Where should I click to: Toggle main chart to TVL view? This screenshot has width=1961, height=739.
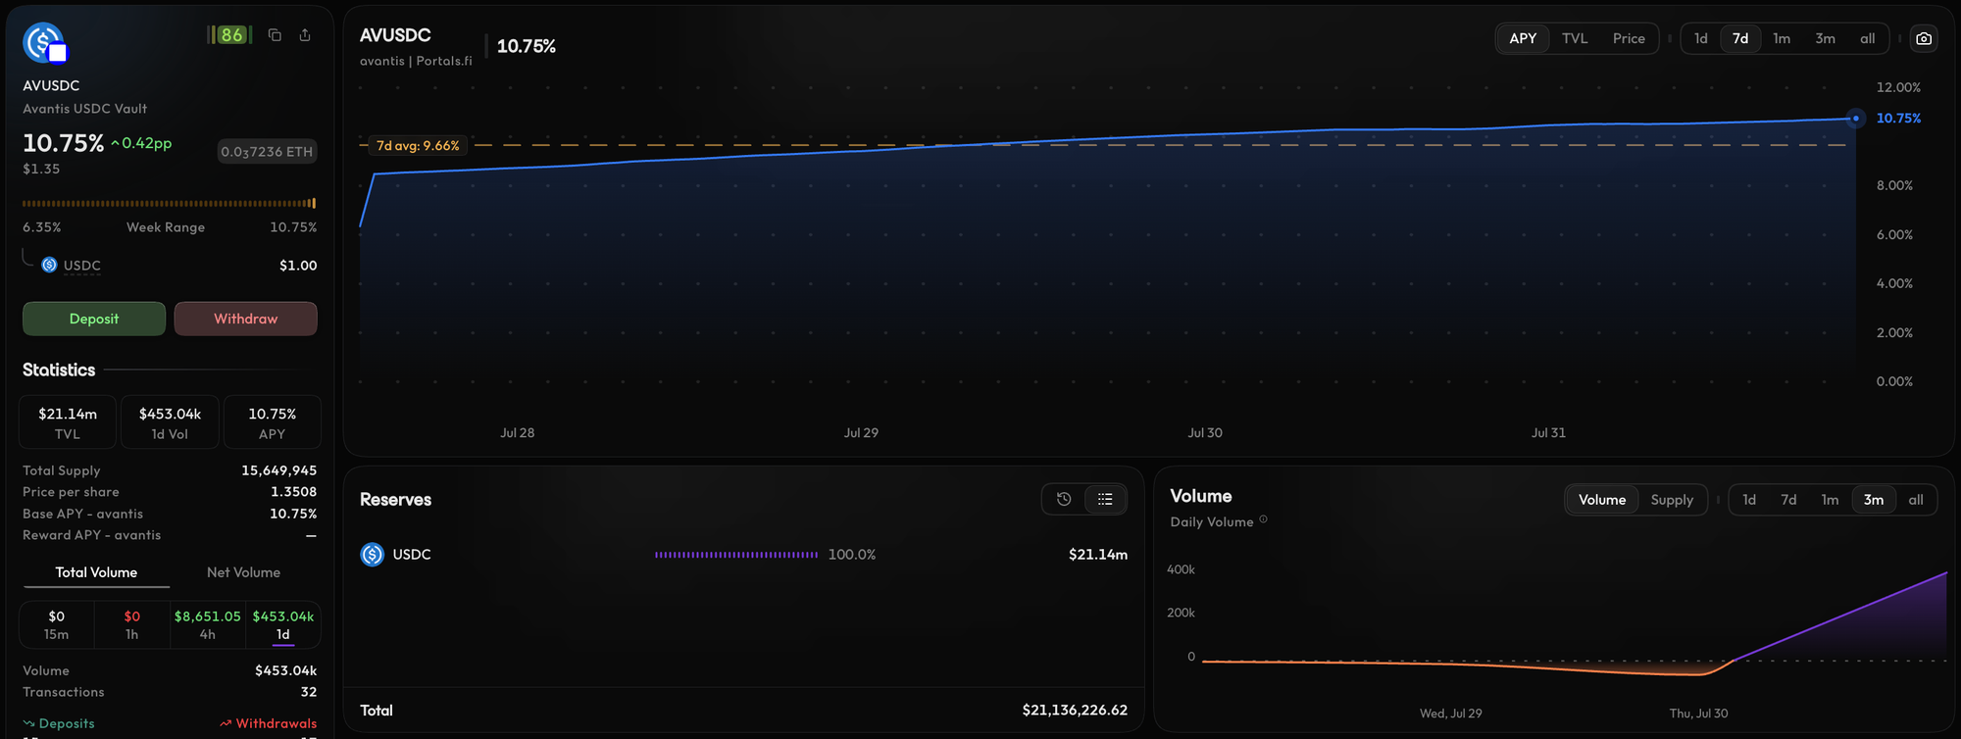pos(1575,39)
